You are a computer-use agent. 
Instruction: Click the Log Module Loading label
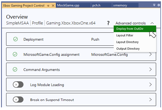47,85
